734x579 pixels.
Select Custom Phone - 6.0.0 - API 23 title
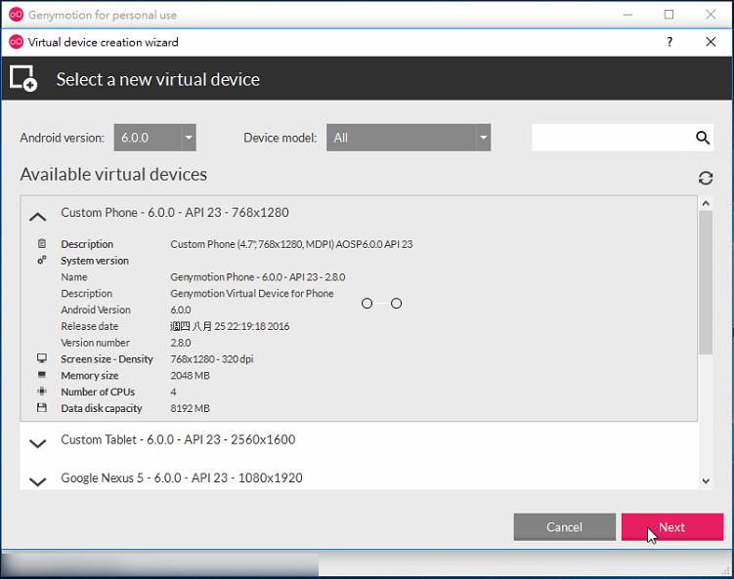[175, 212]
